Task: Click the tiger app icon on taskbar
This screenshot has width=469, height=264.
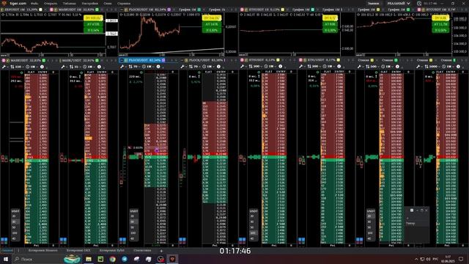Action: tap(173, 259)
